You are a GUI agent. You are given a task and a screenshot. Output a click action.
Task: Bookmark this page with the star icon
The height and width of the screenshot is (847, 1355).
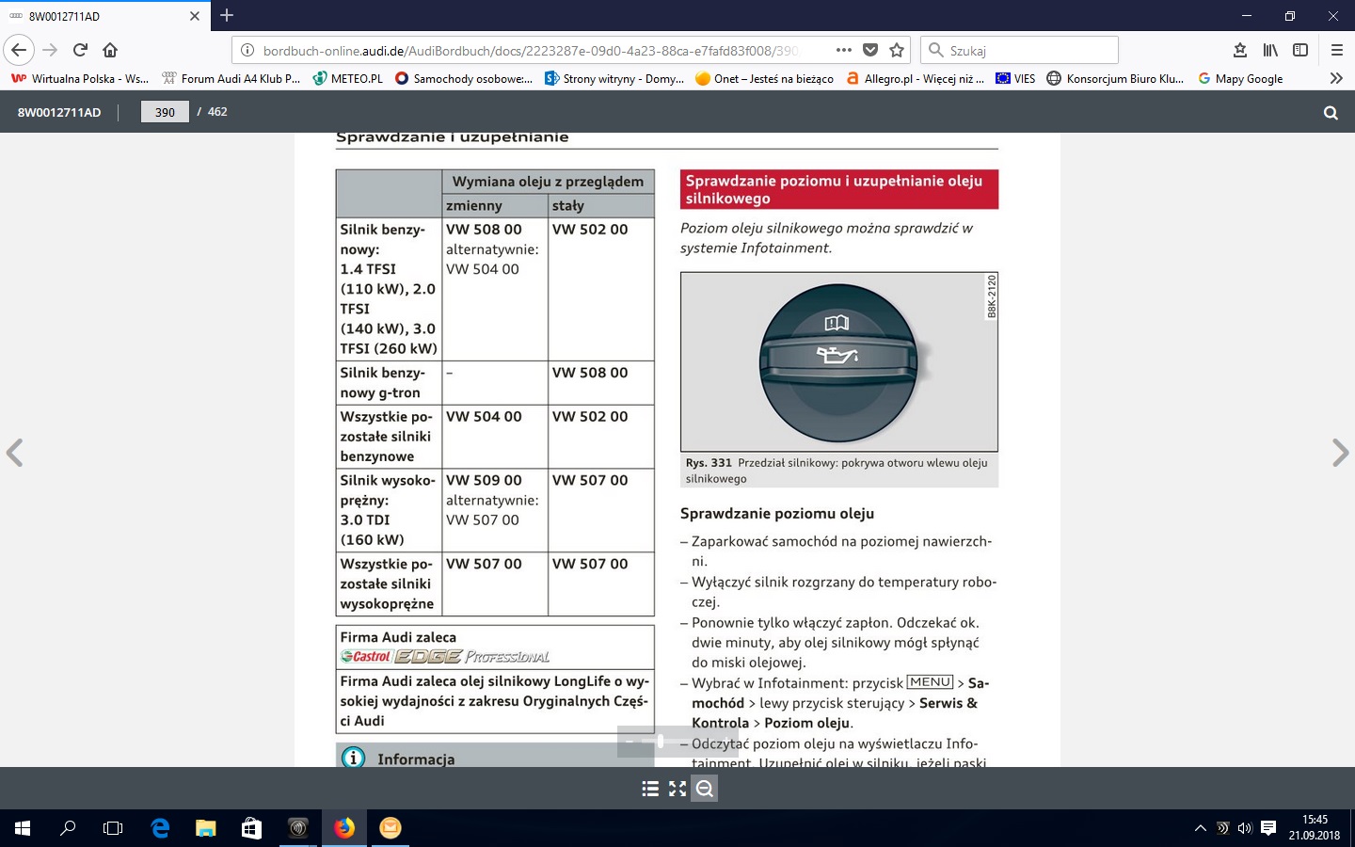pos(897,50)
